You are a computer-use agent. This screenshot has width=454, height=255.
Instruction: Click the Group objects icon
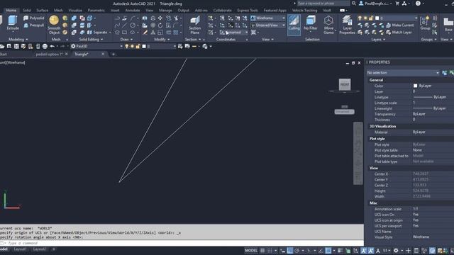point(425,23)
